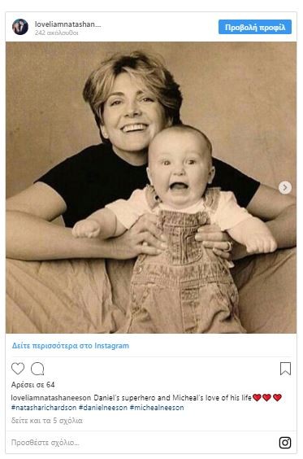Click the red heart emojis in caption
This screenshot has width=303, height=459.
point(267,397)
